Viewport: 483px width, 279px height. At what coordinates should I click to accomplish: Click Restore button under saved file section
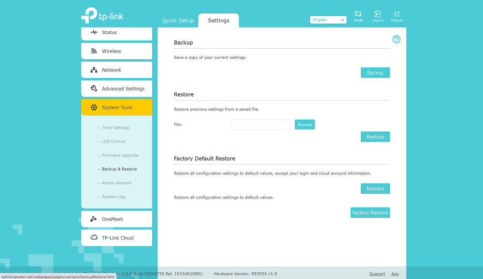(375, 137)
